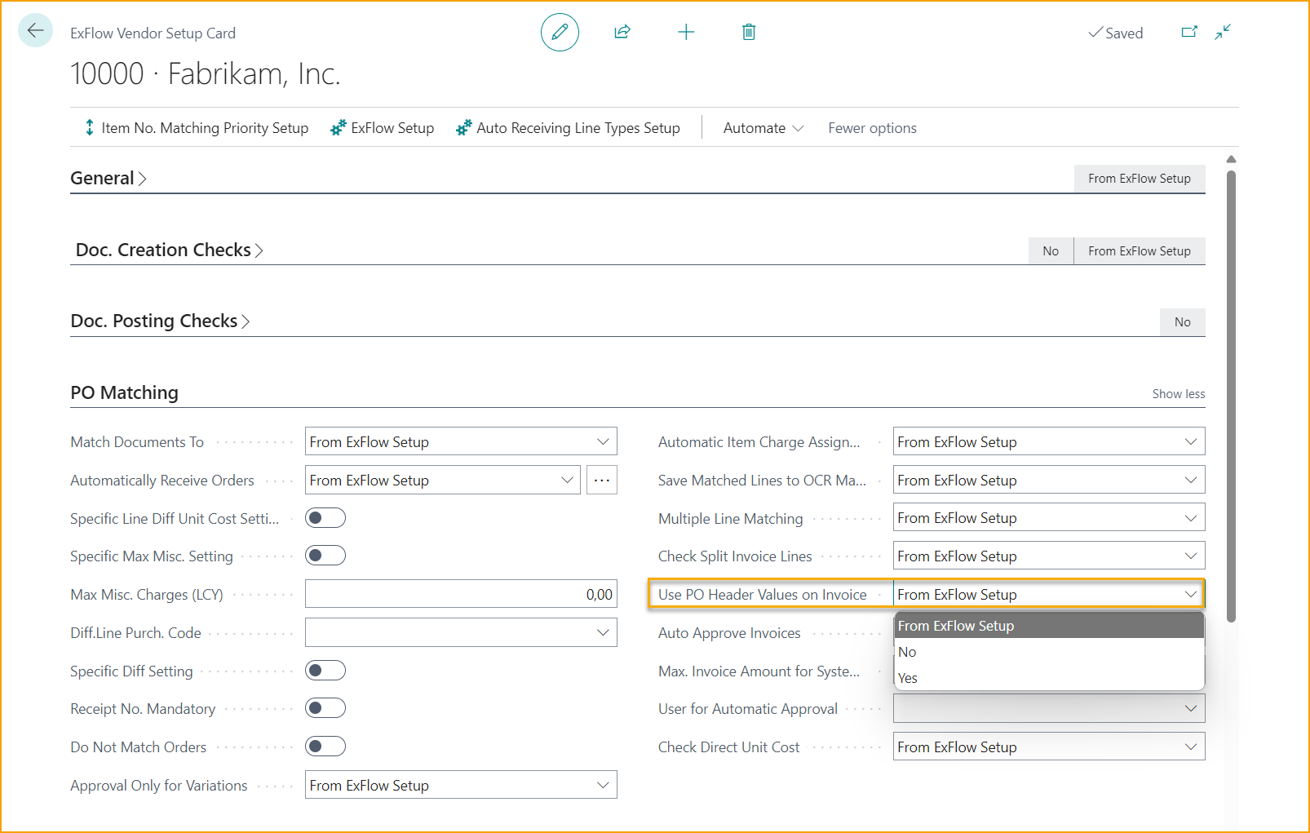Select 'No' in the dropdown list
Screen dimensions: 1310x833
pyautogui.click(x=1049, y=652)
